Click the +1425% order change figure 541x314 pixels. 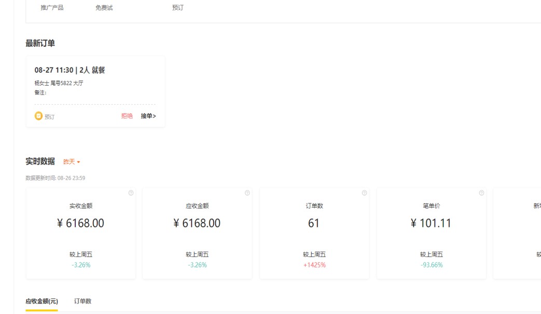(314, 265)
